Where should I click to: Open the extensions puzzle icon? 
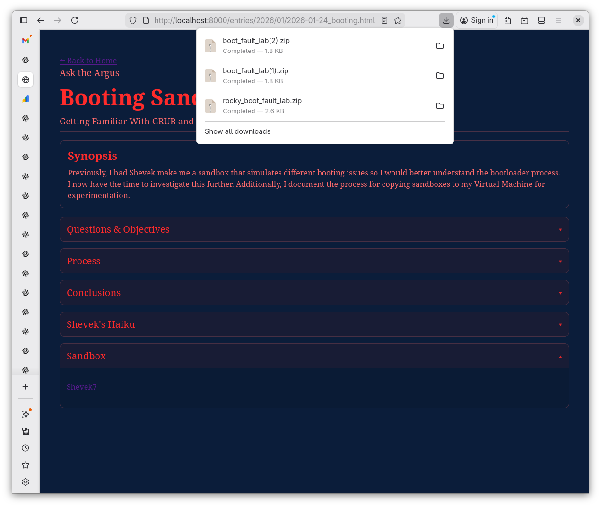pos(507,20)
